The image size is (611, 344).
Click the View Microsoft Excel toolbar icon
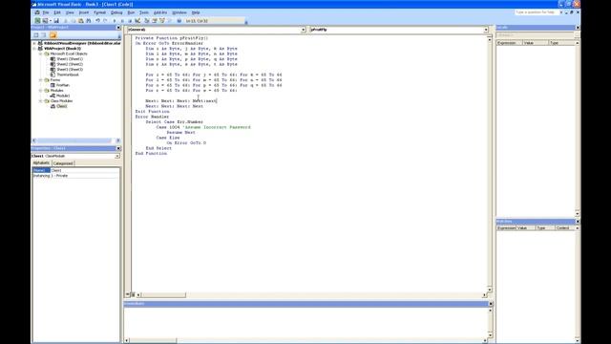[x=37, y=21]
